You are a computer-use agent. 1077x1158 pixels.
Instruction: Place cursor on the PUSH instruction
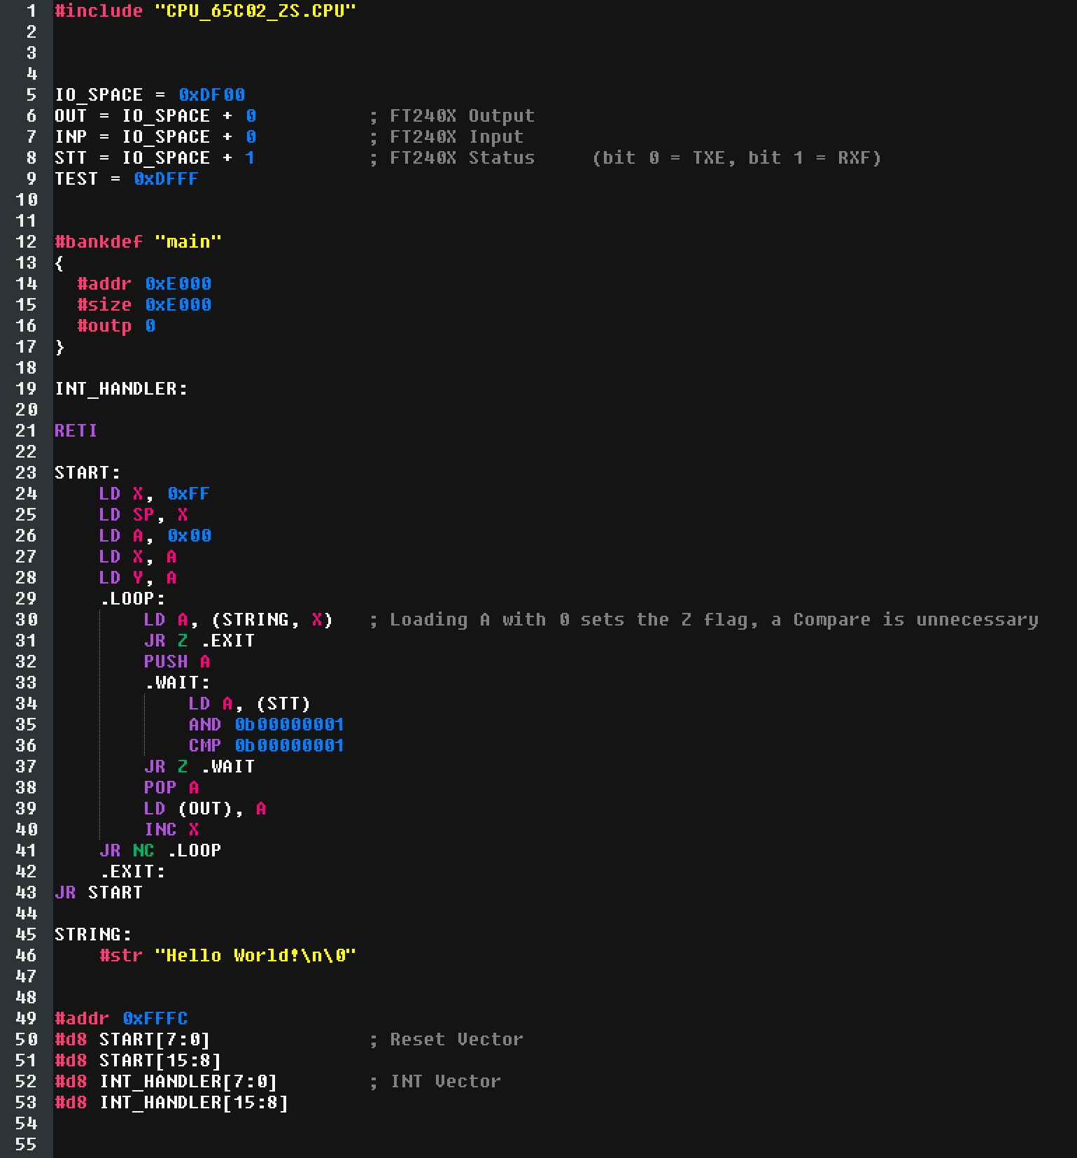pyautogui.click(x=166, y=662)
